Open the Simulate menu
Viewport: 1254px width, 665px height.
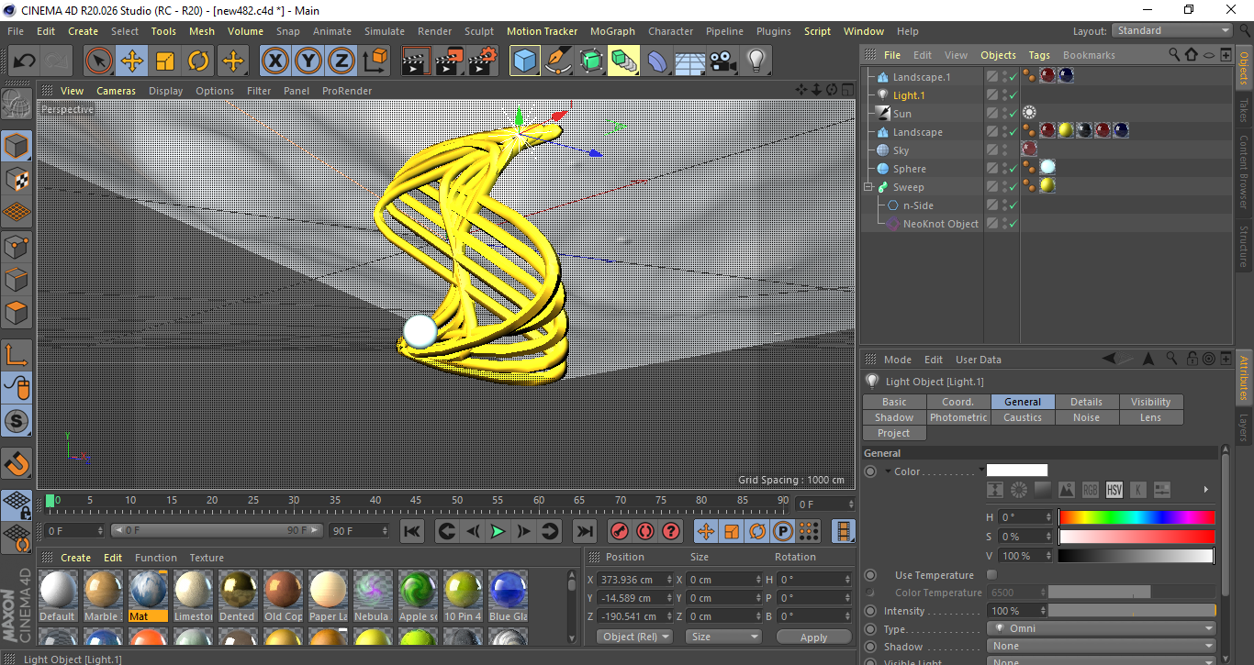pos(384,31)
